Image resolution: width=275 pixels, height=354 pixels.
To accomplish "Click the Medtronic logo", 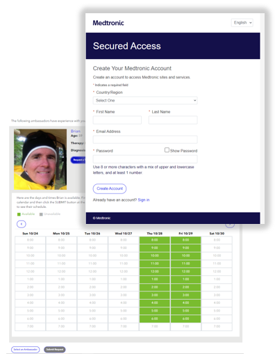I will coord(108,23).
